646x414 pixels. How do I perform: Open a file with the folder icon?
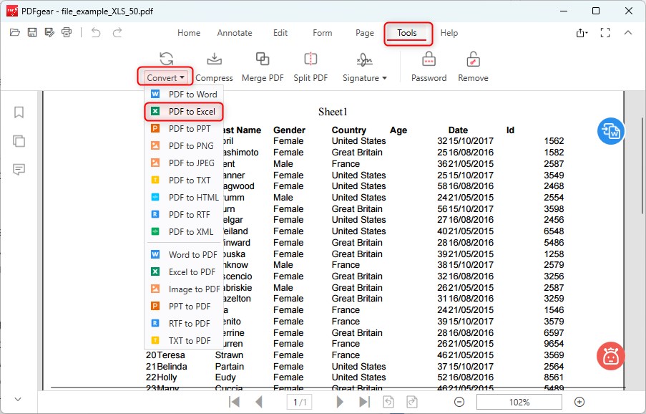point(15,32)
